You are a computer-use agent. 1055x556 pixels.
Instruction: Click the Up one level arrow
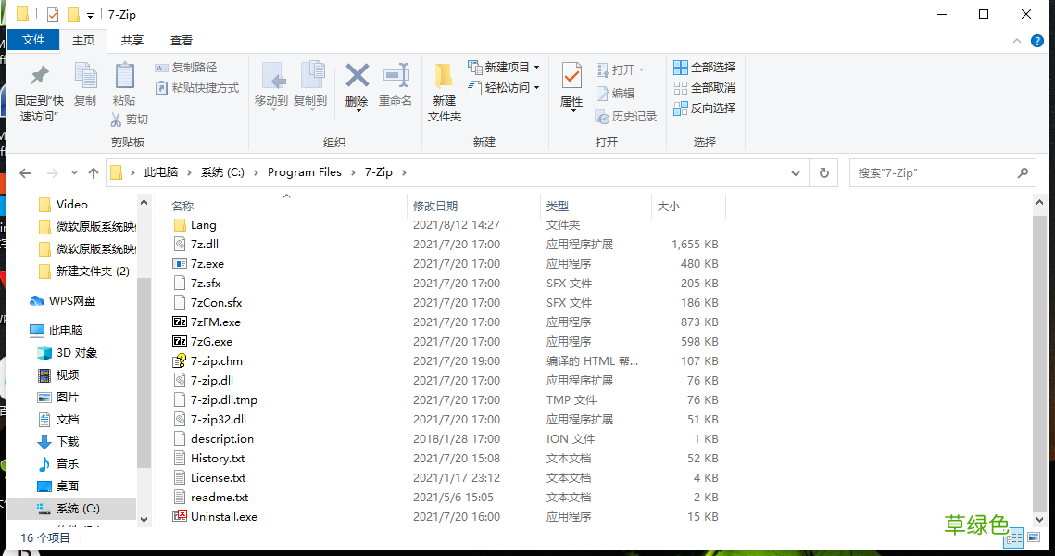pyautogui.click(x=94, y=173)
